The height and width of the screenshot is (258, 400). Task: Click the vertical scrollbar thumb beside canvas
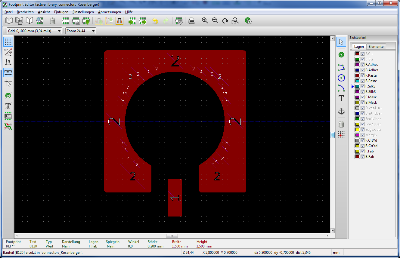tap(333, 135)
